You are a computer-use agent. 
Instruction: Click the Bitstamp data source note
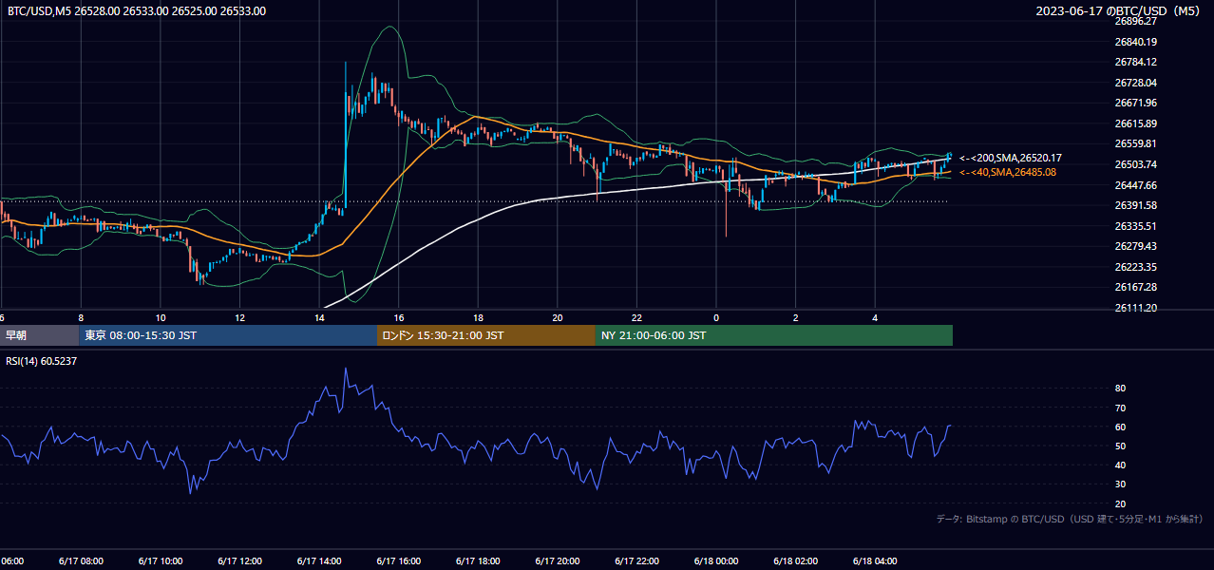tap(1070, 519)
